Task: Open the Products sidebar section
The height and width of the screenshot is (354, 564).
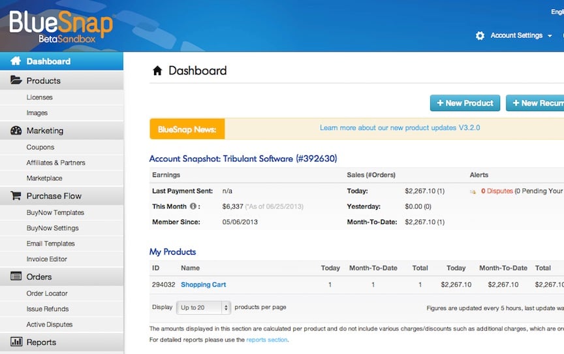Action: coord(61,80)
